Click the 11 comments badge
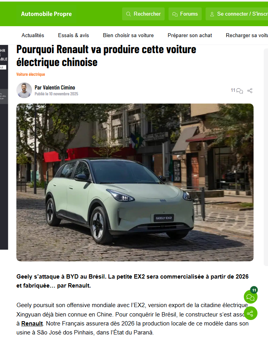Image resolution: width=268 pixels, height=345 pixels. (x=254, y=290)
